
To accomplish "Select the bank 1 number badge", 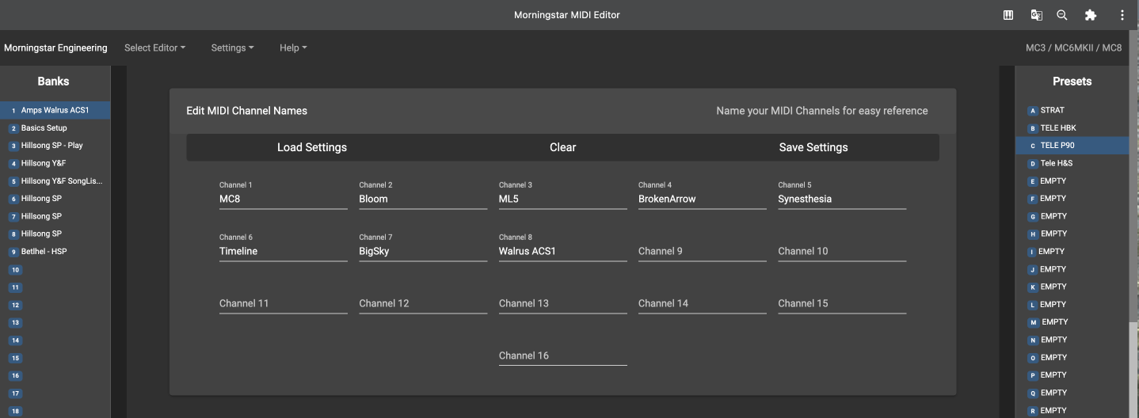I will [x=13, y=111].
